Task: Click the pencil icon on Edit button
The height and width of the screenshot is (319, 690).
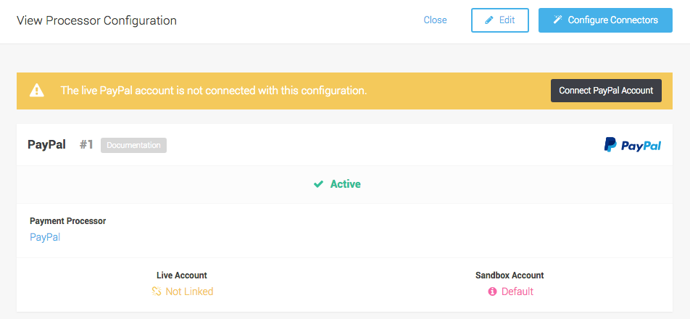Action: point(489,20)
